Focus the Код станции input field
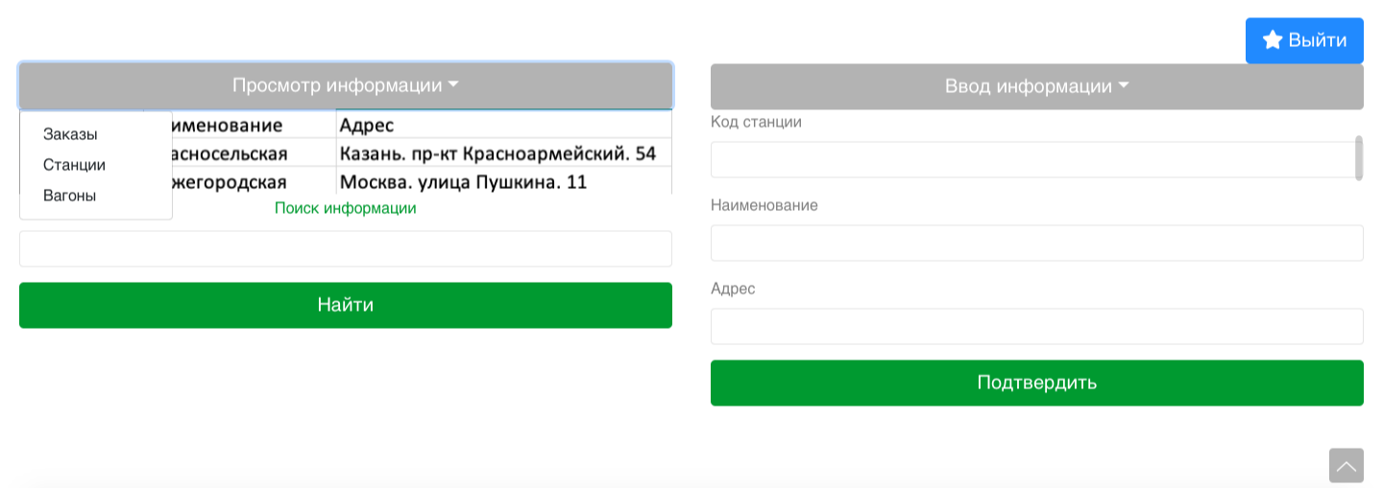This screenshot has width=1383, height=488. click(x=1032, y=159)
